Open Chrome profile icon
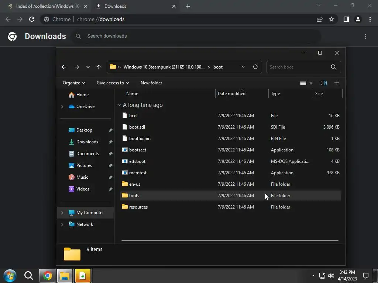The width and height of the screenshot is (378, 283). (358, 19)
